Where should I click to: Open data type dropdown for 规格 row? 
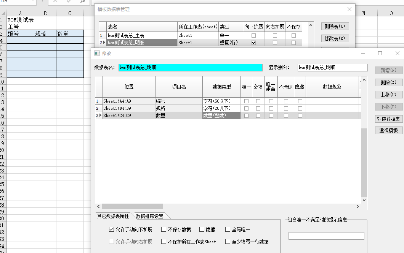tap(221, 108)
